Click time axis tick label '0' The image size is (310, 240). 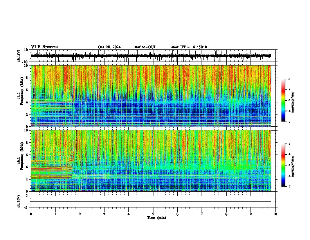pyautogui.click(x=31, y=214)
